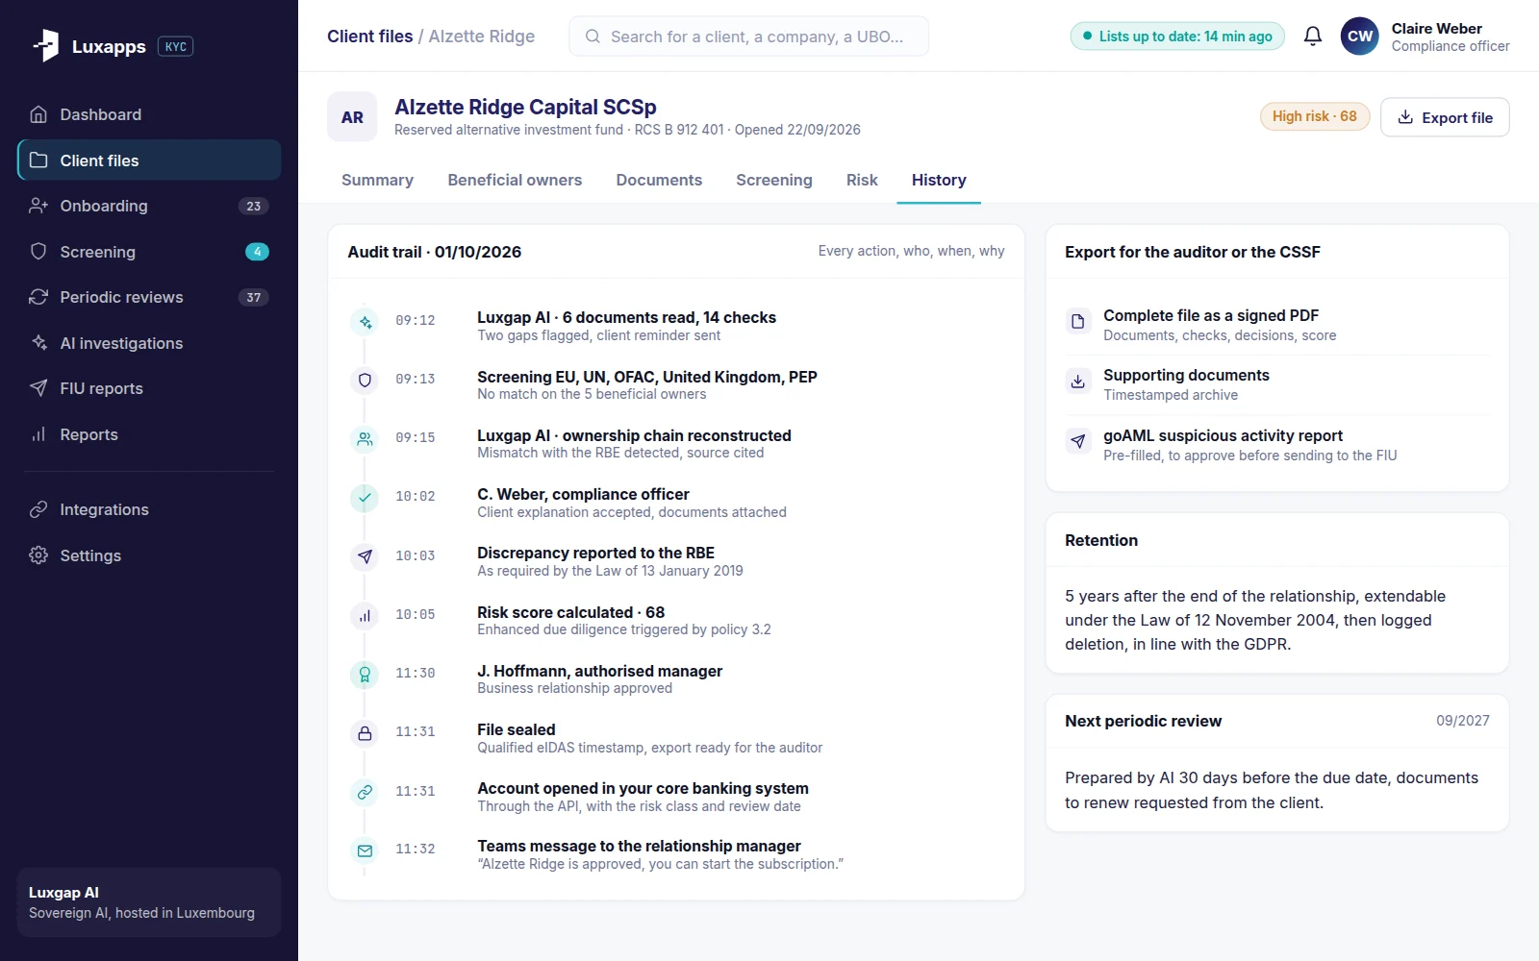Click the paper plane icon on the 10:03 entry

(x=365, y=556)
